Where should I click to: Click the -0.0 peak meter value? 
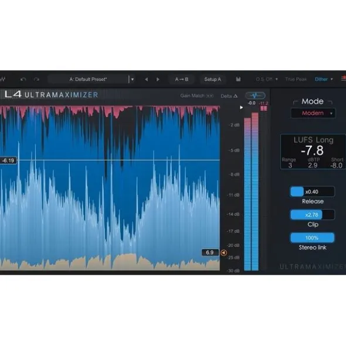tap(252, 103)
